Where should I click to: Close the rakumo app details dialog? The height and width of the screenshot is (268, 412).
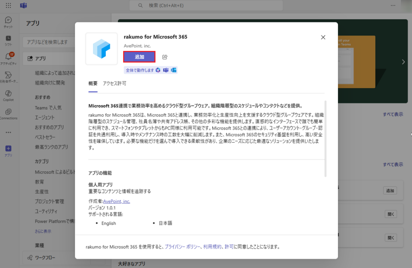(x=323, y=37)
